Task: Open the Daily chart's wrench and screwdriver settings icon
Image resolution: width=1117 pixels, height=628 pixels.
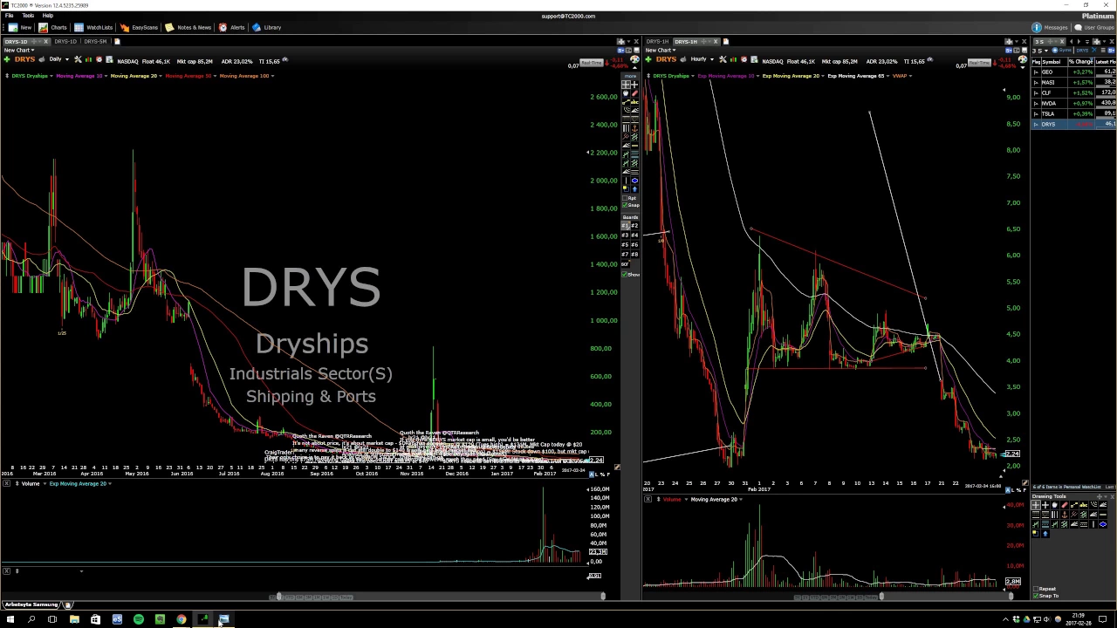Action: 78,59
